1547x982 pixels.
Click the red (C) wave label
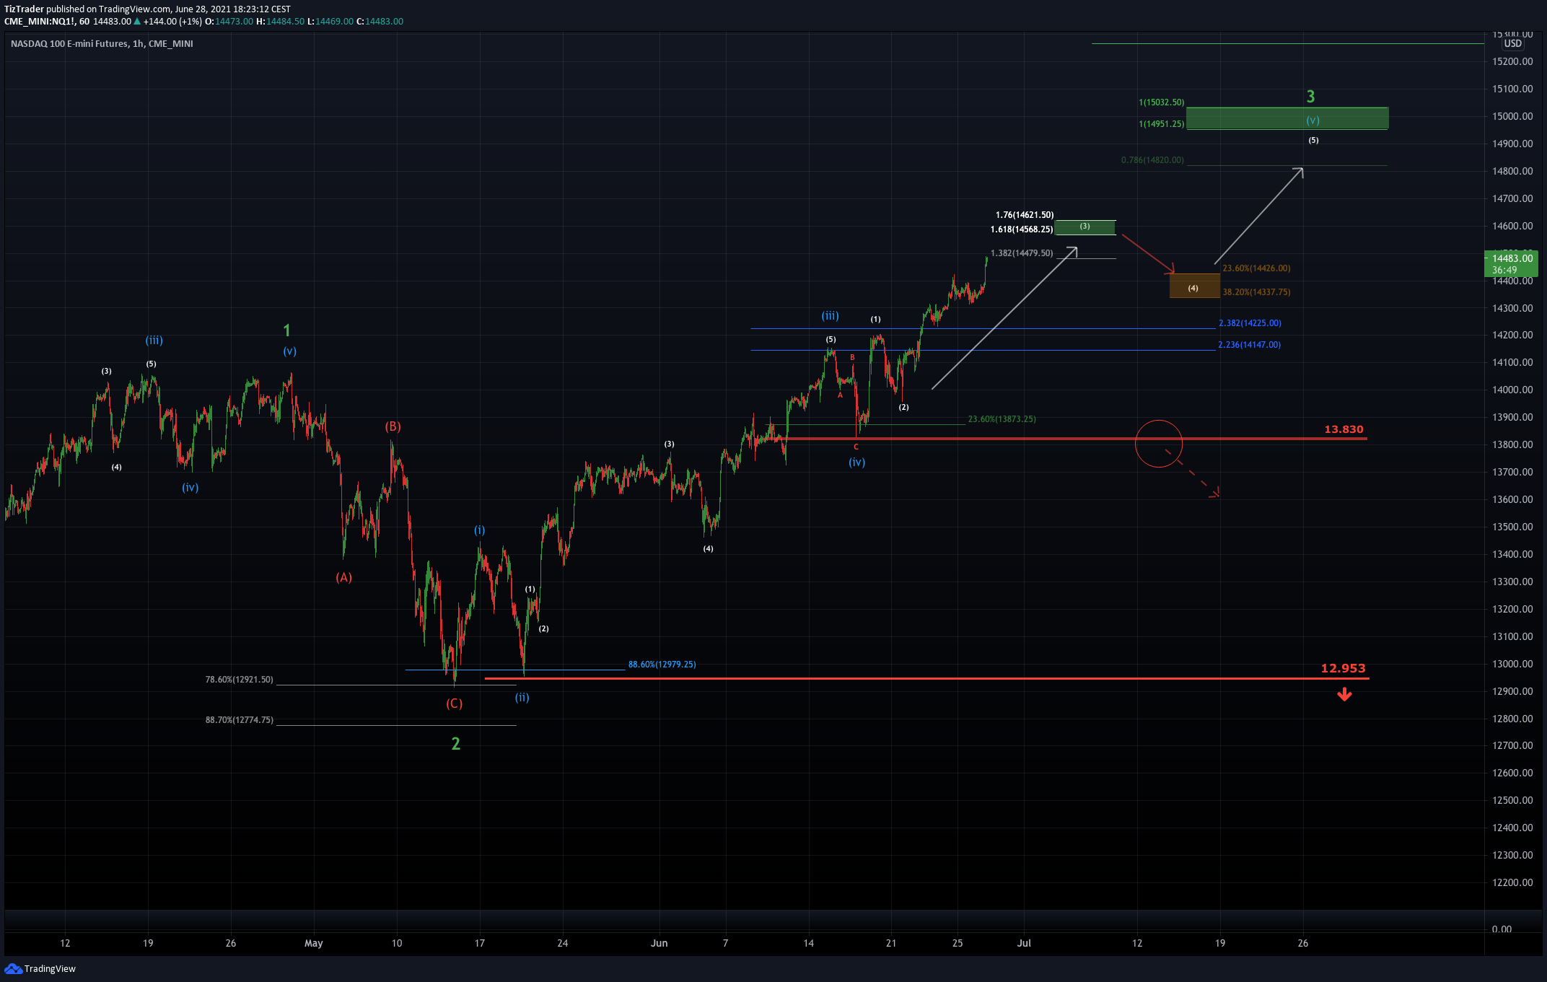click(x=454, y=703)
